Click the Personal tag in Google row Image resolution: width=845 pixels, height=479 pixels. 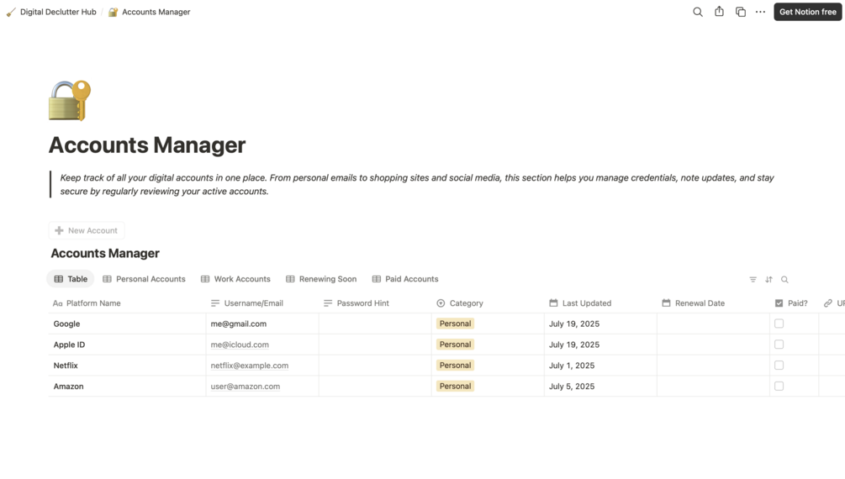(456, 324)
